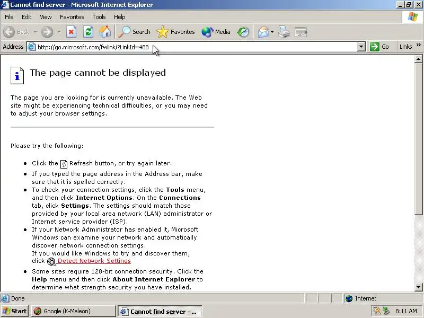Screen dimensions: 424x318
Task: Follow the Detect Network Settings link
Action: (94, 261)
